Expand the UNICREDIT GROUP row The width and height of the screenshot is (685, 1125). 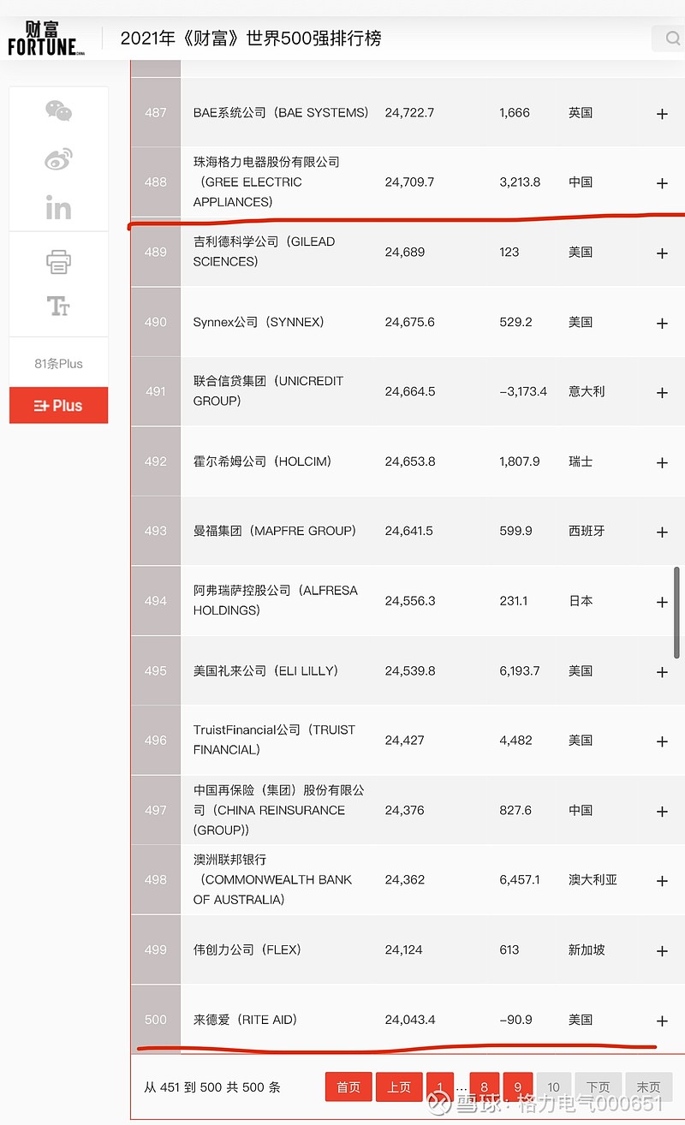point(662,393)
